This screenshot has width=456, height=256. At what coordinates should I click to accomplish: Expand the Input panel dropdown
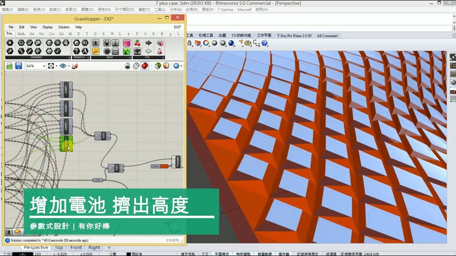point(129,57)
